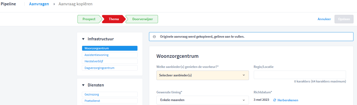
Task: Select the Thema step
Action: pos(114,19)
